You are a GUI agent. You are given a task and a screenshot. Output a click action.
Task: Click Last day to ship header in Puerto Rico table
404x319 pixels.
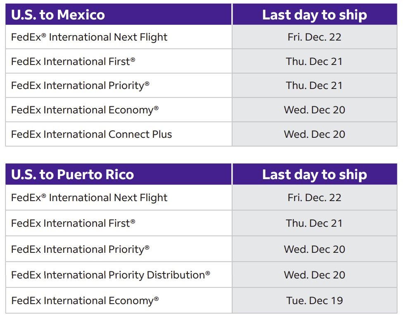314,175
